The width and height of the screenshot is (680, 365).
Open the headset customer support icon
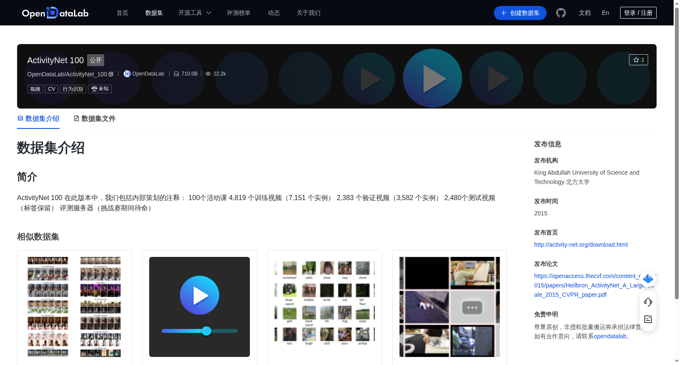click(648, 302)
